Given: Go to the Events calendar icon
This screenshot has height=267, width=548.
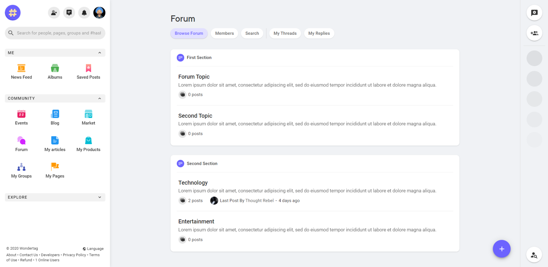Looking at the screenshot, I should [21, 114].
